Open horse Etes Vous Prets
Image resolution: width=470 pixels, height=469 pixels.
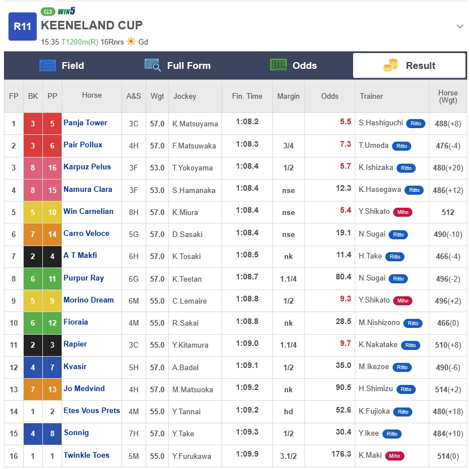coord(92,411)
